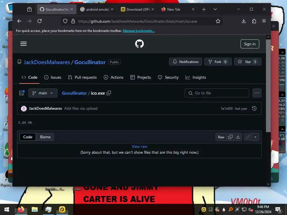Reload the current page
Viewport: 287px width, 215px height.
click(40, 21)
